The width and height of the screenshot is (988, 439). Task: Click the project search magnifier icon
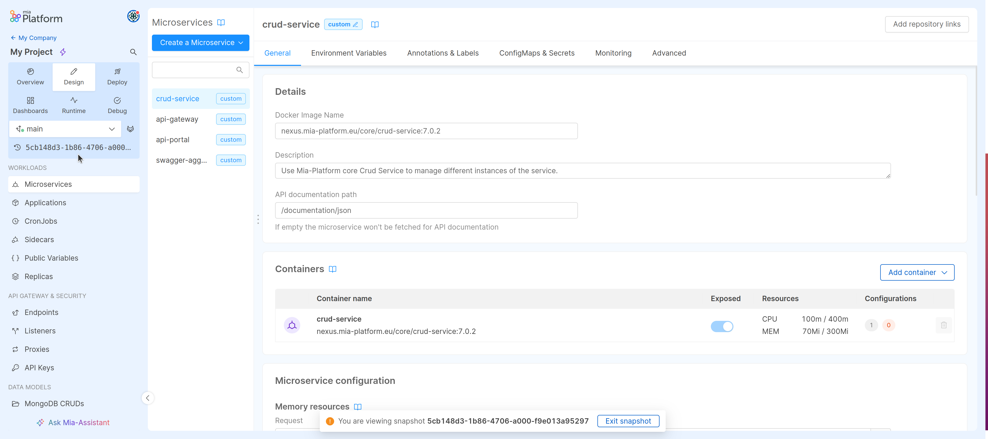point(133,52)
